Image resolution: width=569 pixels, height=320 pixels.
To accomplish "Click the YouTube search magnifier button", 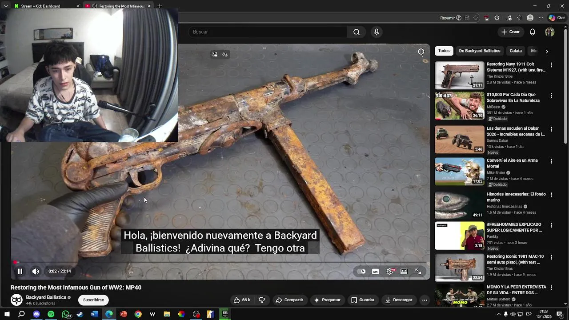I will click(x=356, y=32).
